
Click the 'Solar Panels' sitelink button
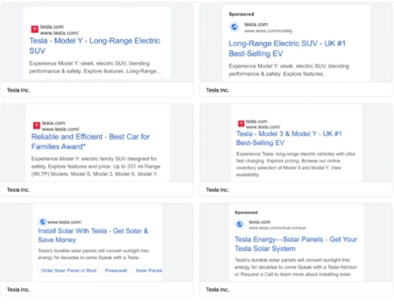148,270
